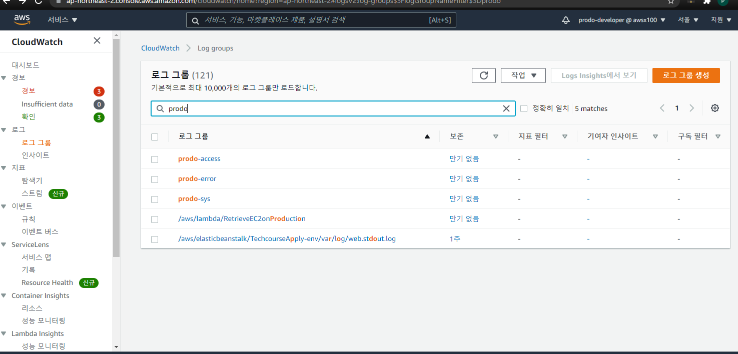
Task: Open 이벤트 버스 in the sidebar
Action: [40, 232]
